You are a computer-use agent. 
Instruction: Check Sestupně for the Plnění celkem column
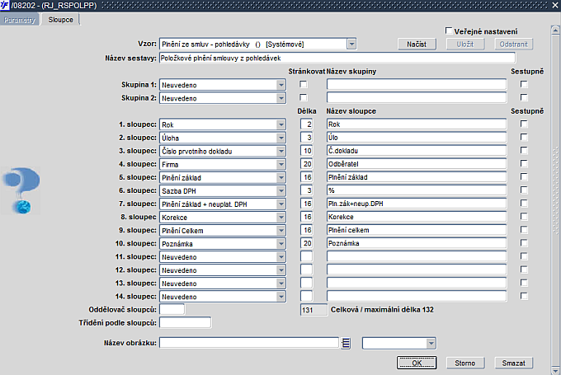(x=524, y=230)
